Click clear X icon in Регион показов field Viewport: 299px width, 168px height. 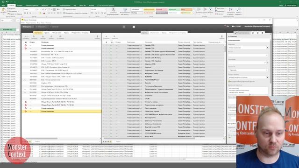point(267,77)
